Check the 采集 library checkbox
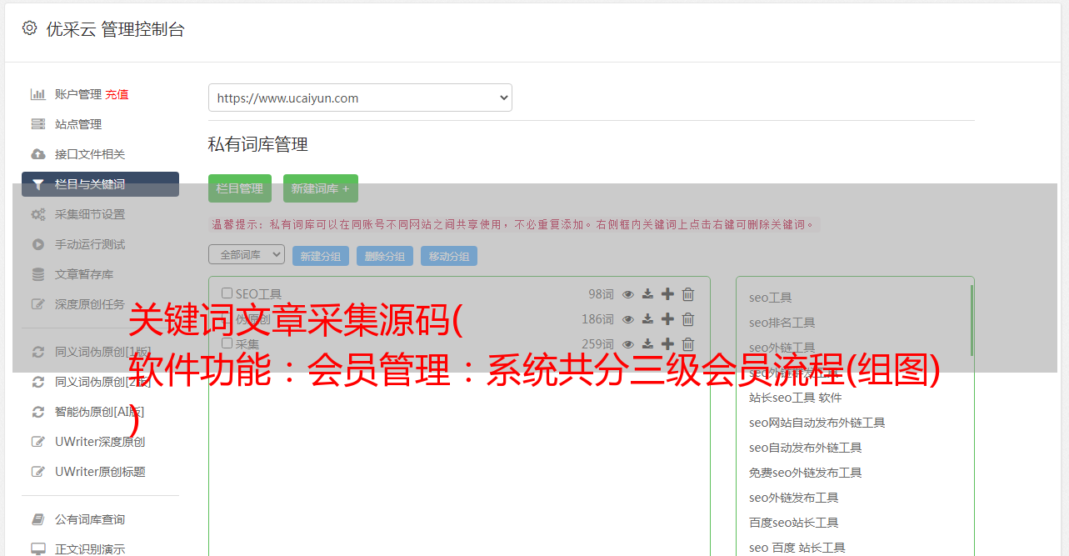This screenshot has height=556, width=1069. pyautogui.click(x=227, y=343)
